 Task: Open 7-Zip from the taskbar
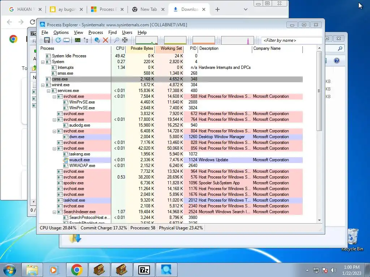(x=144, y=270)
